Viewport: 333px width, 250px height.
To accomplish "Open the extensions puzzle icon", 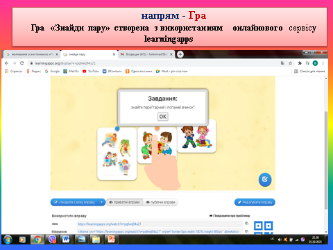I will pos(300,63).
